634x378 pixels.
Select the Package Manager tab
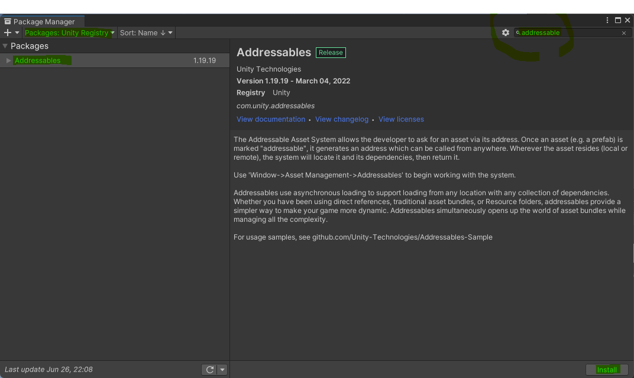(42, 21)
